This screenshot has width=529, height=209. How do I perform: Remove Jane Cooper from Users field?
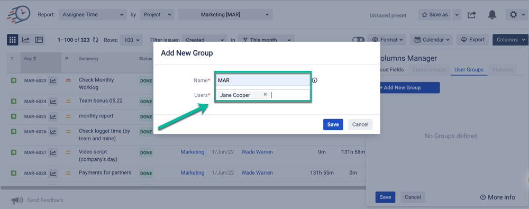[x=265, y=95]
